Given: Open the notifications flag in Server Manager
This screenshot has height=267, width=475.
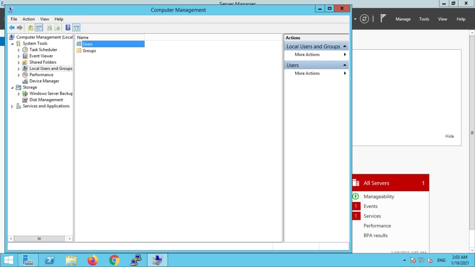Looking at the screenshot, I should tap(383, 19).
